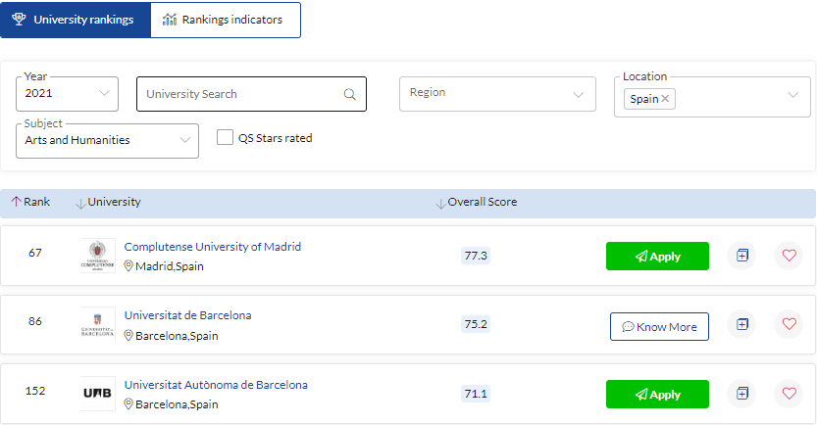This screenshot has width=817, height=425.
Task: Click Barcelona,Spain under Universitat Autònoma de Barcelona
Action: pos(177,404)
